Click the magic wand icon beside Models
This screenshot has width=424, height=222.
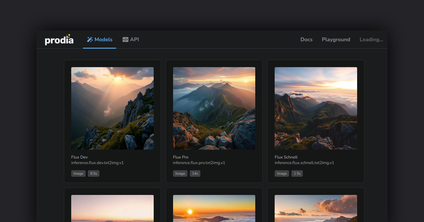click(x=90, y=40)
